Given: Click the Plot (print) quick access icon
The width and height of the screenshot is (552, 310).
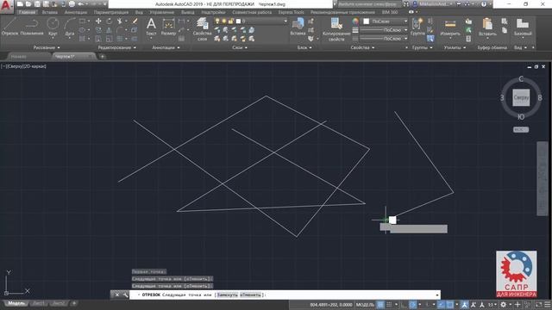Looking at the screenshot, I should click(72, 4).
